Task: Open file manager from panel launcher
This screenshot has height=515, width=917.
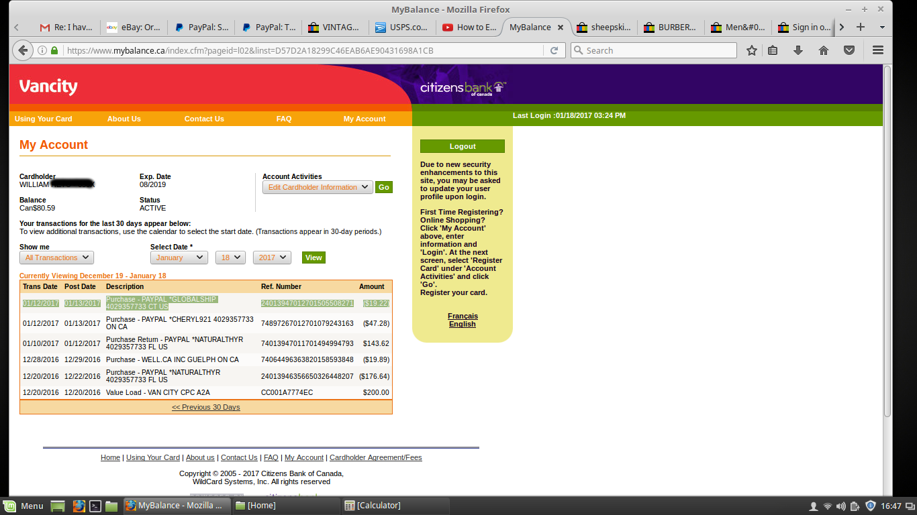Action: click(111, 506)
